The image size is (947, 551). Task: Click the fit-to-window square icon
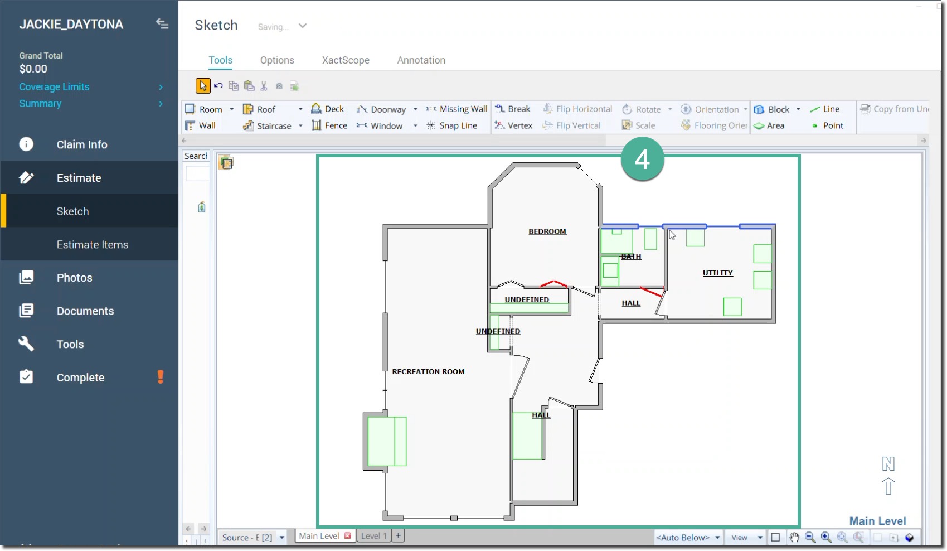pos(775,538)
